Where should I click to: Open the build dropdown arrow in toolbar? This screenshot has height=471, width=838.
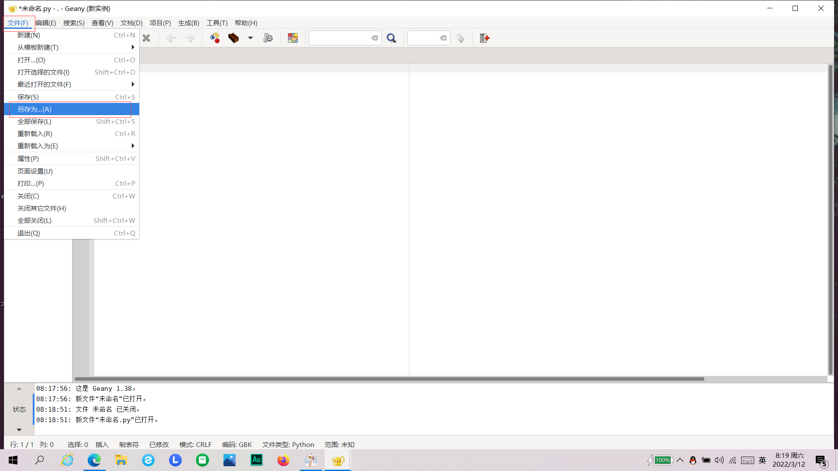[x=251, y=38]
